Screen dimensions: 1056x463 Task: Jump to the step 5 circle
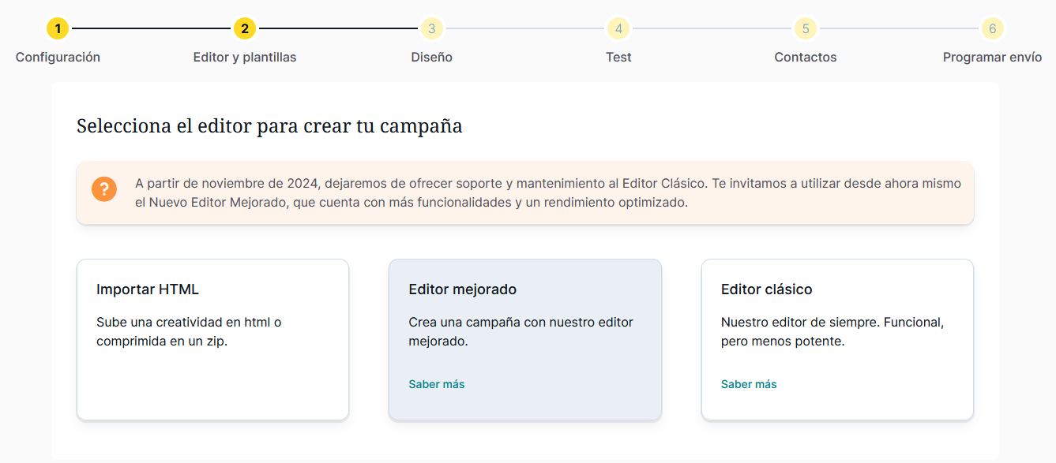pyautogui.click(x=806, y=29)
